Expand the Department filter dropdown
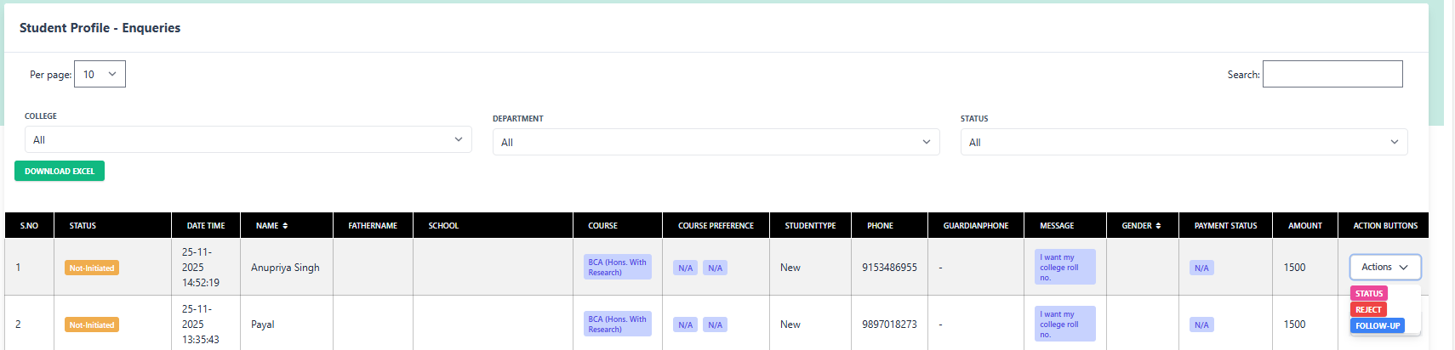This screenshot has width=1455, height=350. tap(716, 142)
